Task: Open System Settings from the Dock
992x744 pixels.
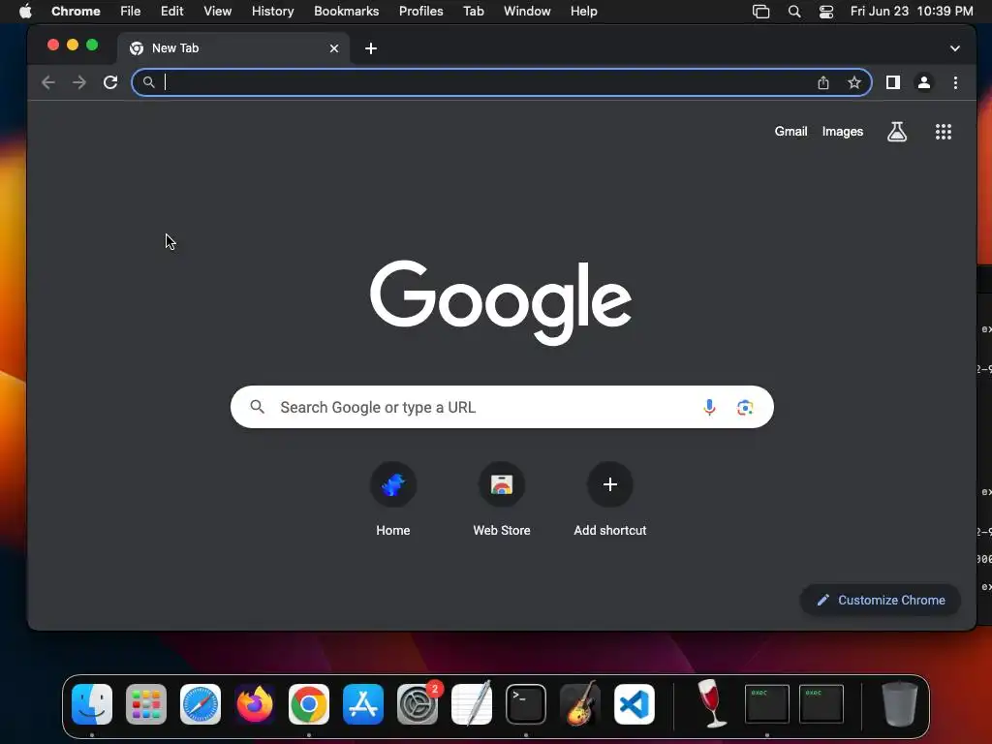Action: [x=418, y=704]
